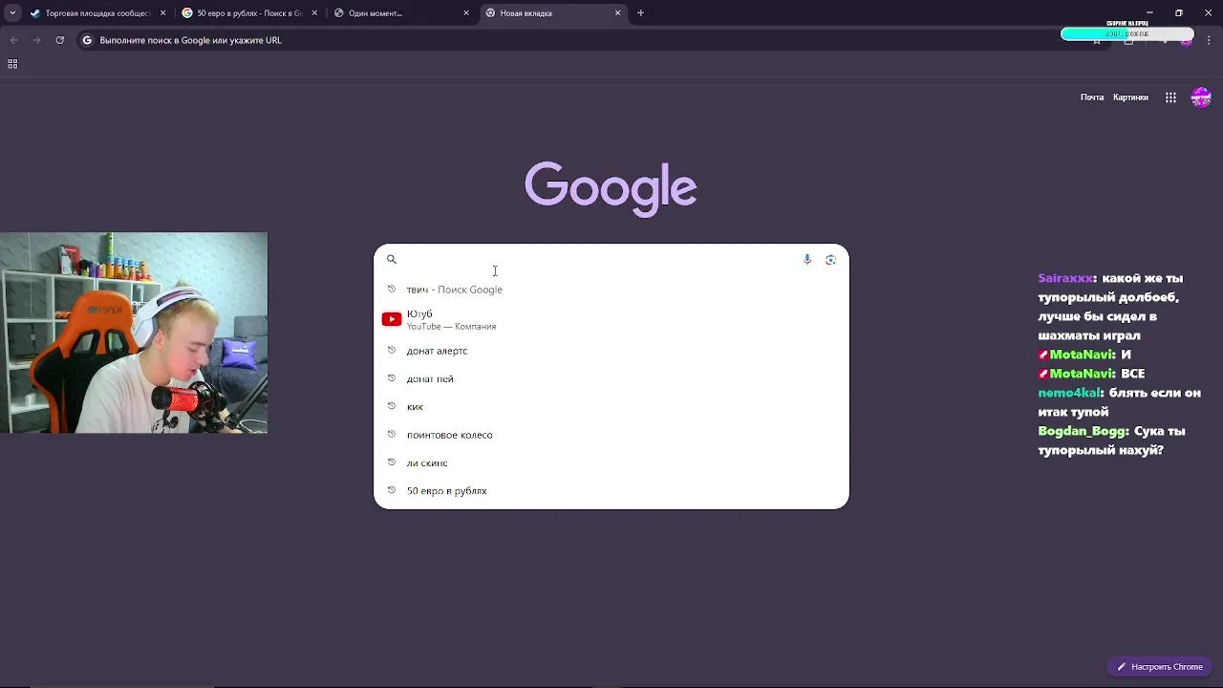Go back with the browser back arrow
This screenshot has height=688, width=1223.
13,40
